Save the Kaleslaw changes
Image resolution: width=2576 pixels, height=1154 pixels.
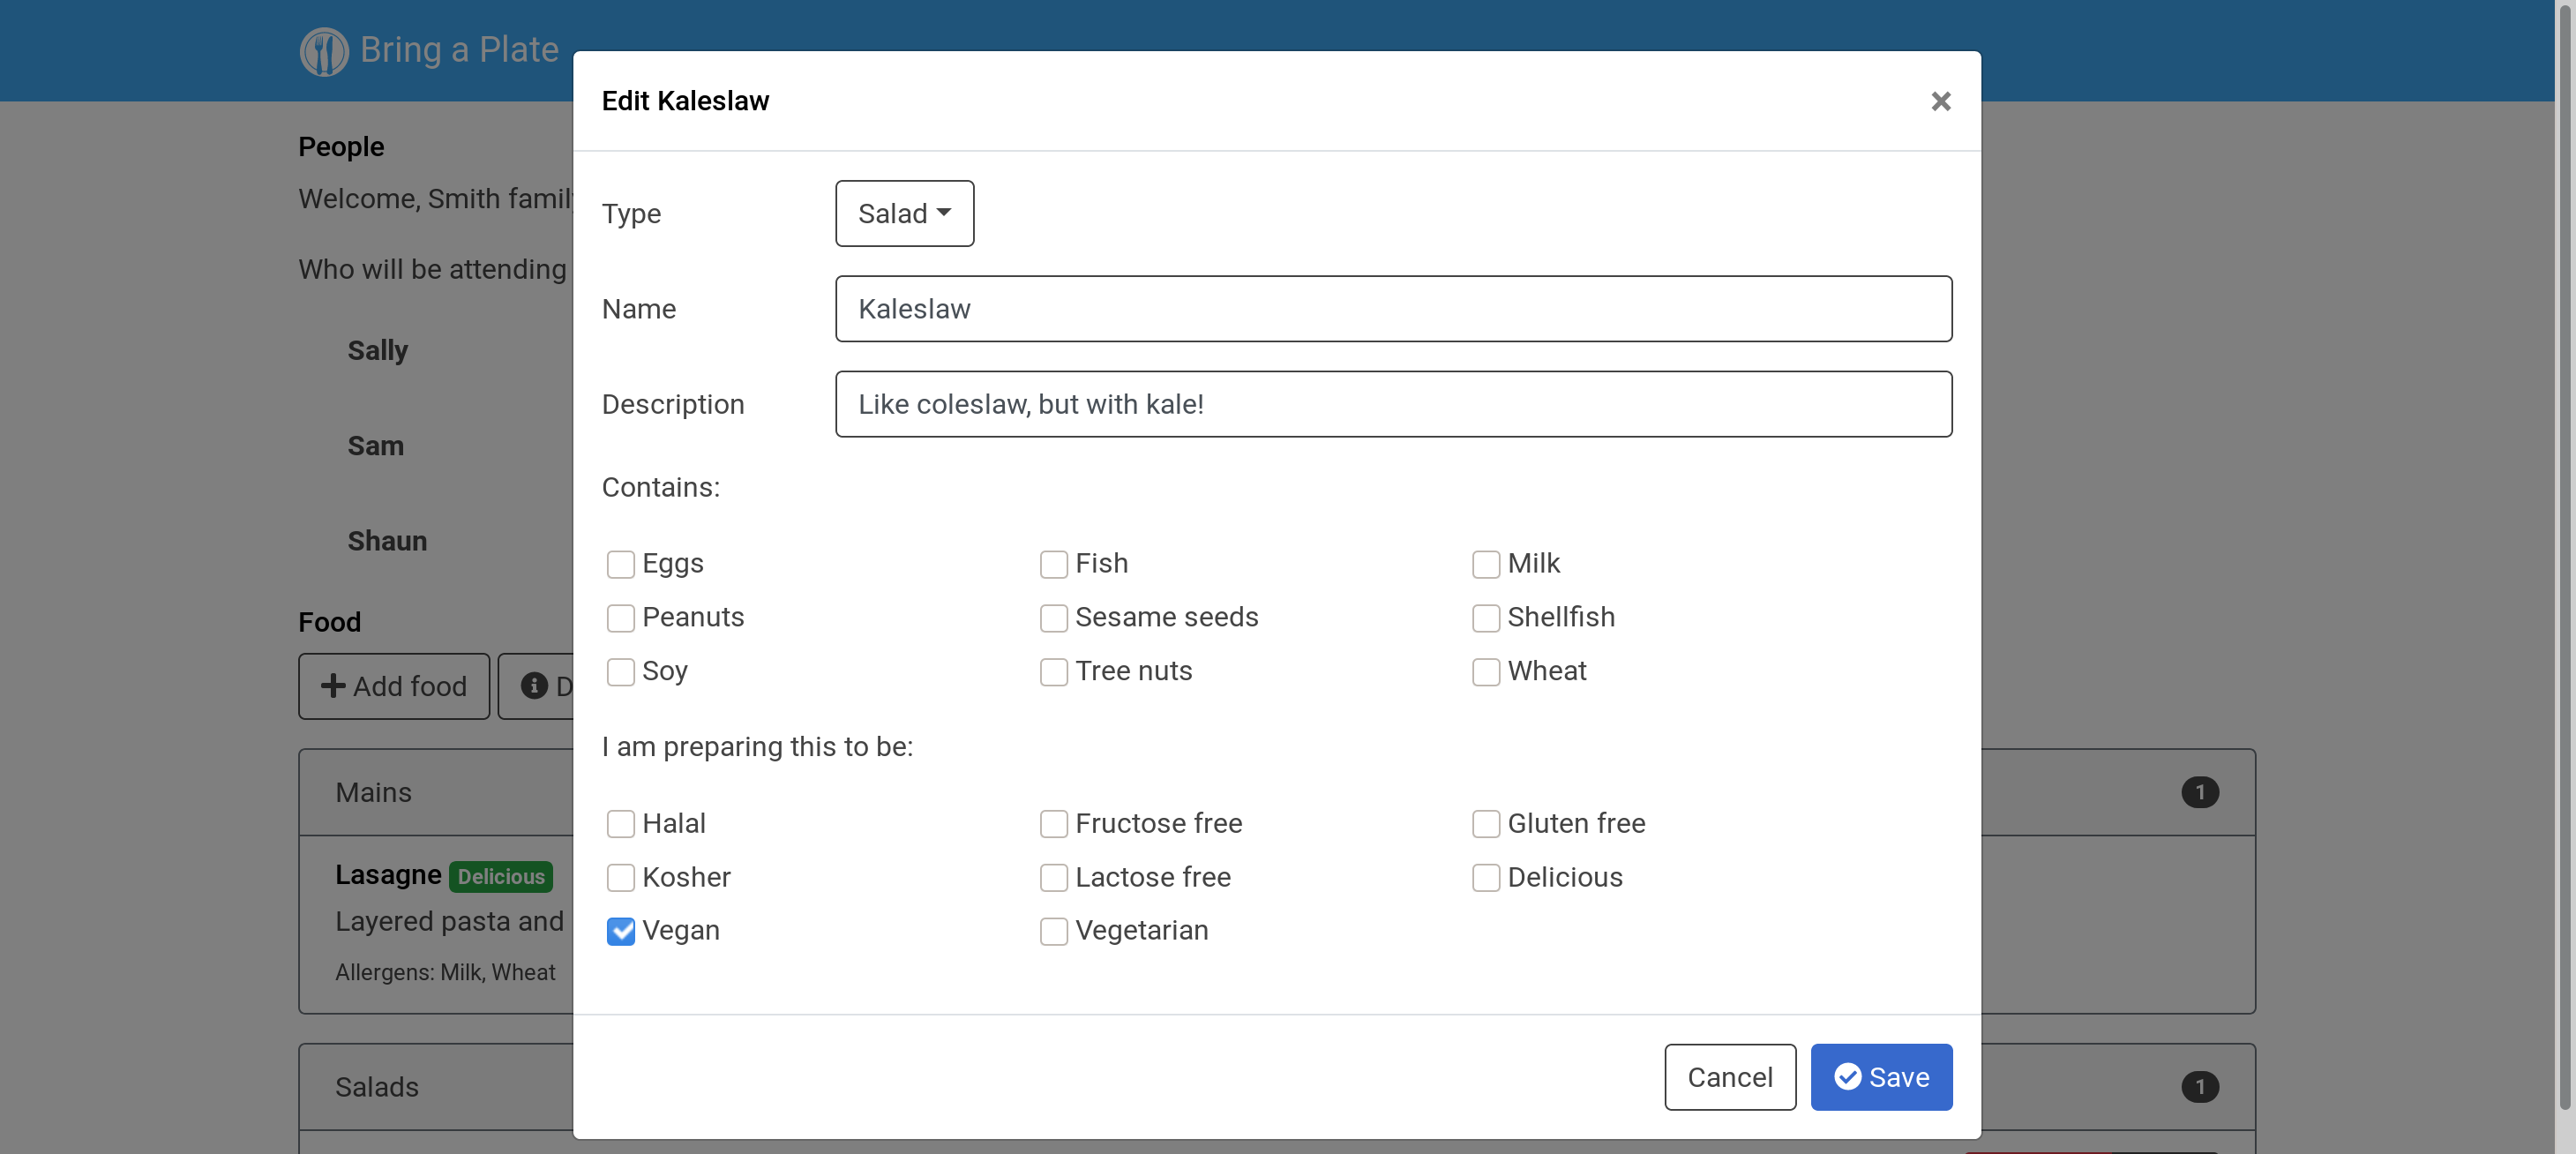(1880, 1077)
